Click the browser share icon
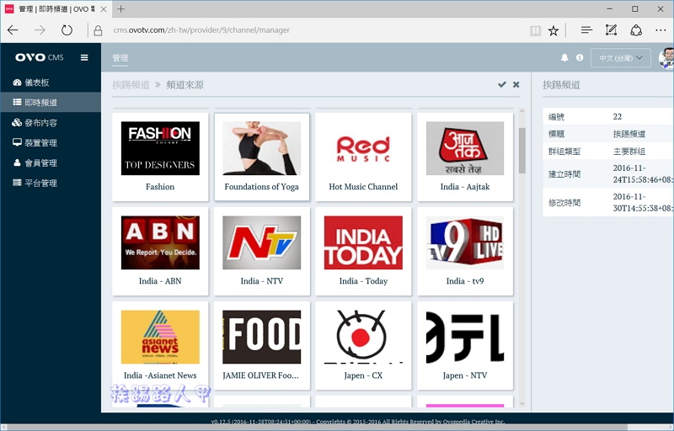This screenshot has width=674, height=431. click(x=636, y=30)
